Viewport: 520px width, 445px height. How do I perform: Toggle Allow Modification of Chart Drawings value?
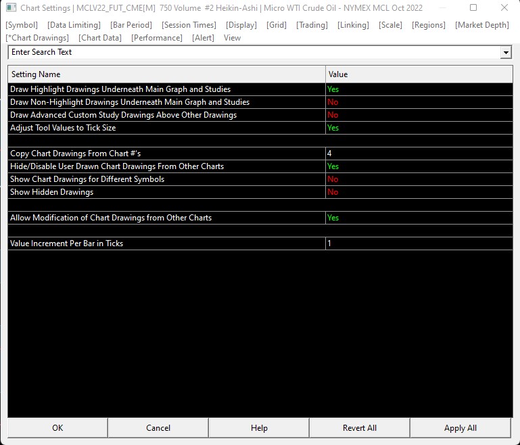click(419, 218)
